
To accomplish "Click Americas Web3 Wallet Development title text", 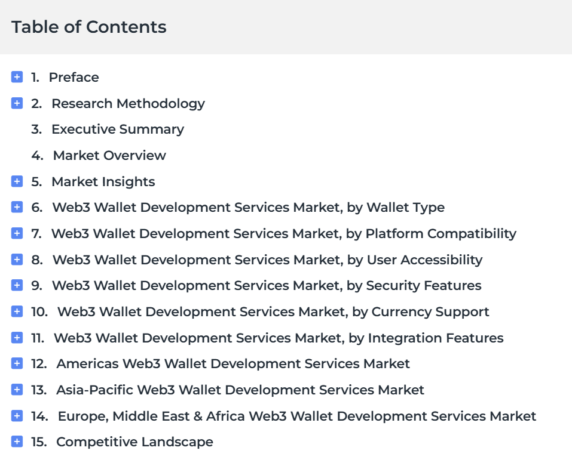I will (x=233, y=364).
